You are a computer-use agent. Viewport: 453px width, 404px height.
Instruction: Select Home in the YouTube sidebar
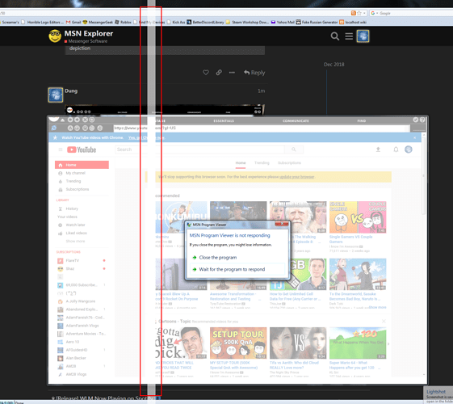(x=82, y=165)
